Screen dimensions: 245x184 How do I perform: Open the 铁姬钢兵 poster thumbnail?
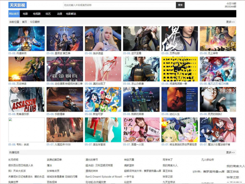tap(65, 69)
